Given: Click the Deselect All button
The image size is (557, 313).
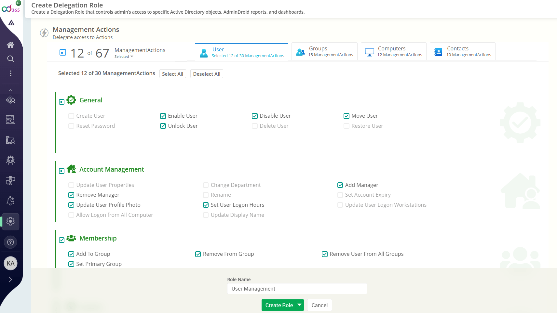Looking at the screenshot, I should (207, 74).
